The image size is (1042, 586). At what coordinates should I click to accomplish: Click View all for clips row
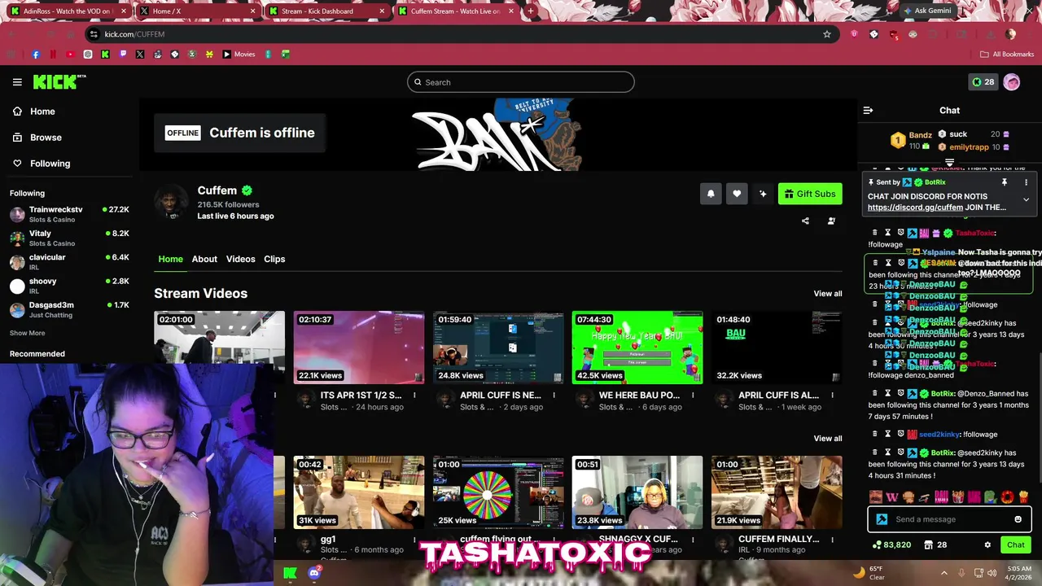[x=828, y=439]
